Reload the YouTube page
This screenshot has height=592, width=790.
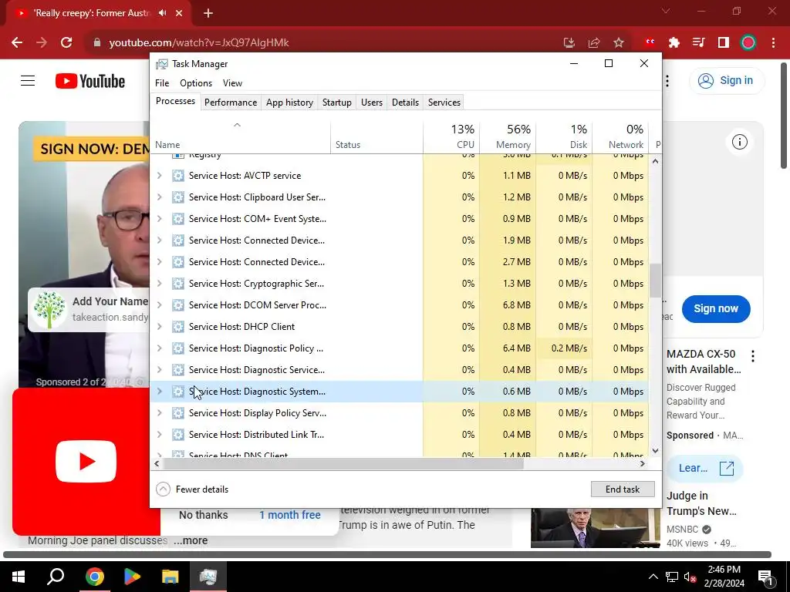coord(66,43)
